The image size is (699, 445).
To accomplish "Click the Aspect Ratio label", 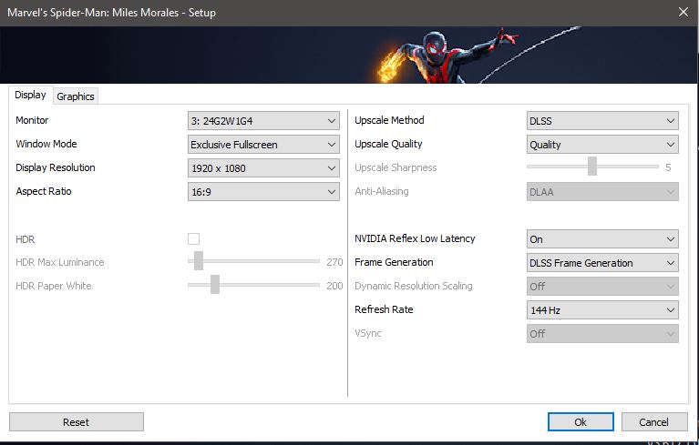I will coord(44,191).
